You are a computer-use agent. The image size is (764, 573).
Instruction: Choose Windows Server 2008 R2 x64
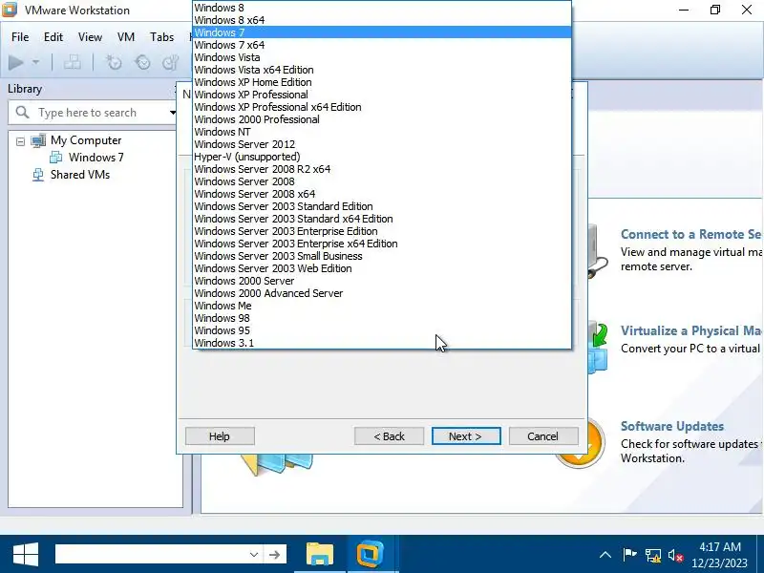coord(382,169)
